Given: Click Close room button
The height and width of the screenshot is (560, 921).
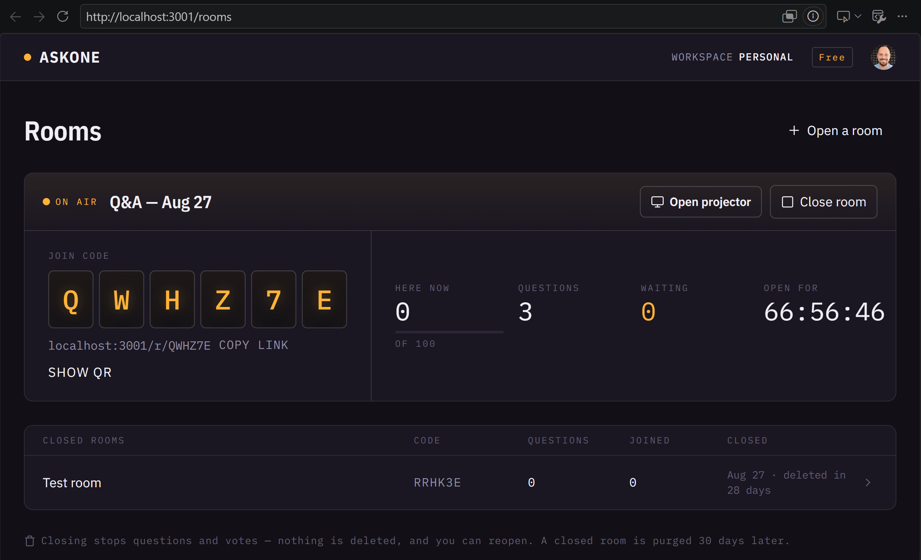Looking at the screenshot, I should pos(823,202).
